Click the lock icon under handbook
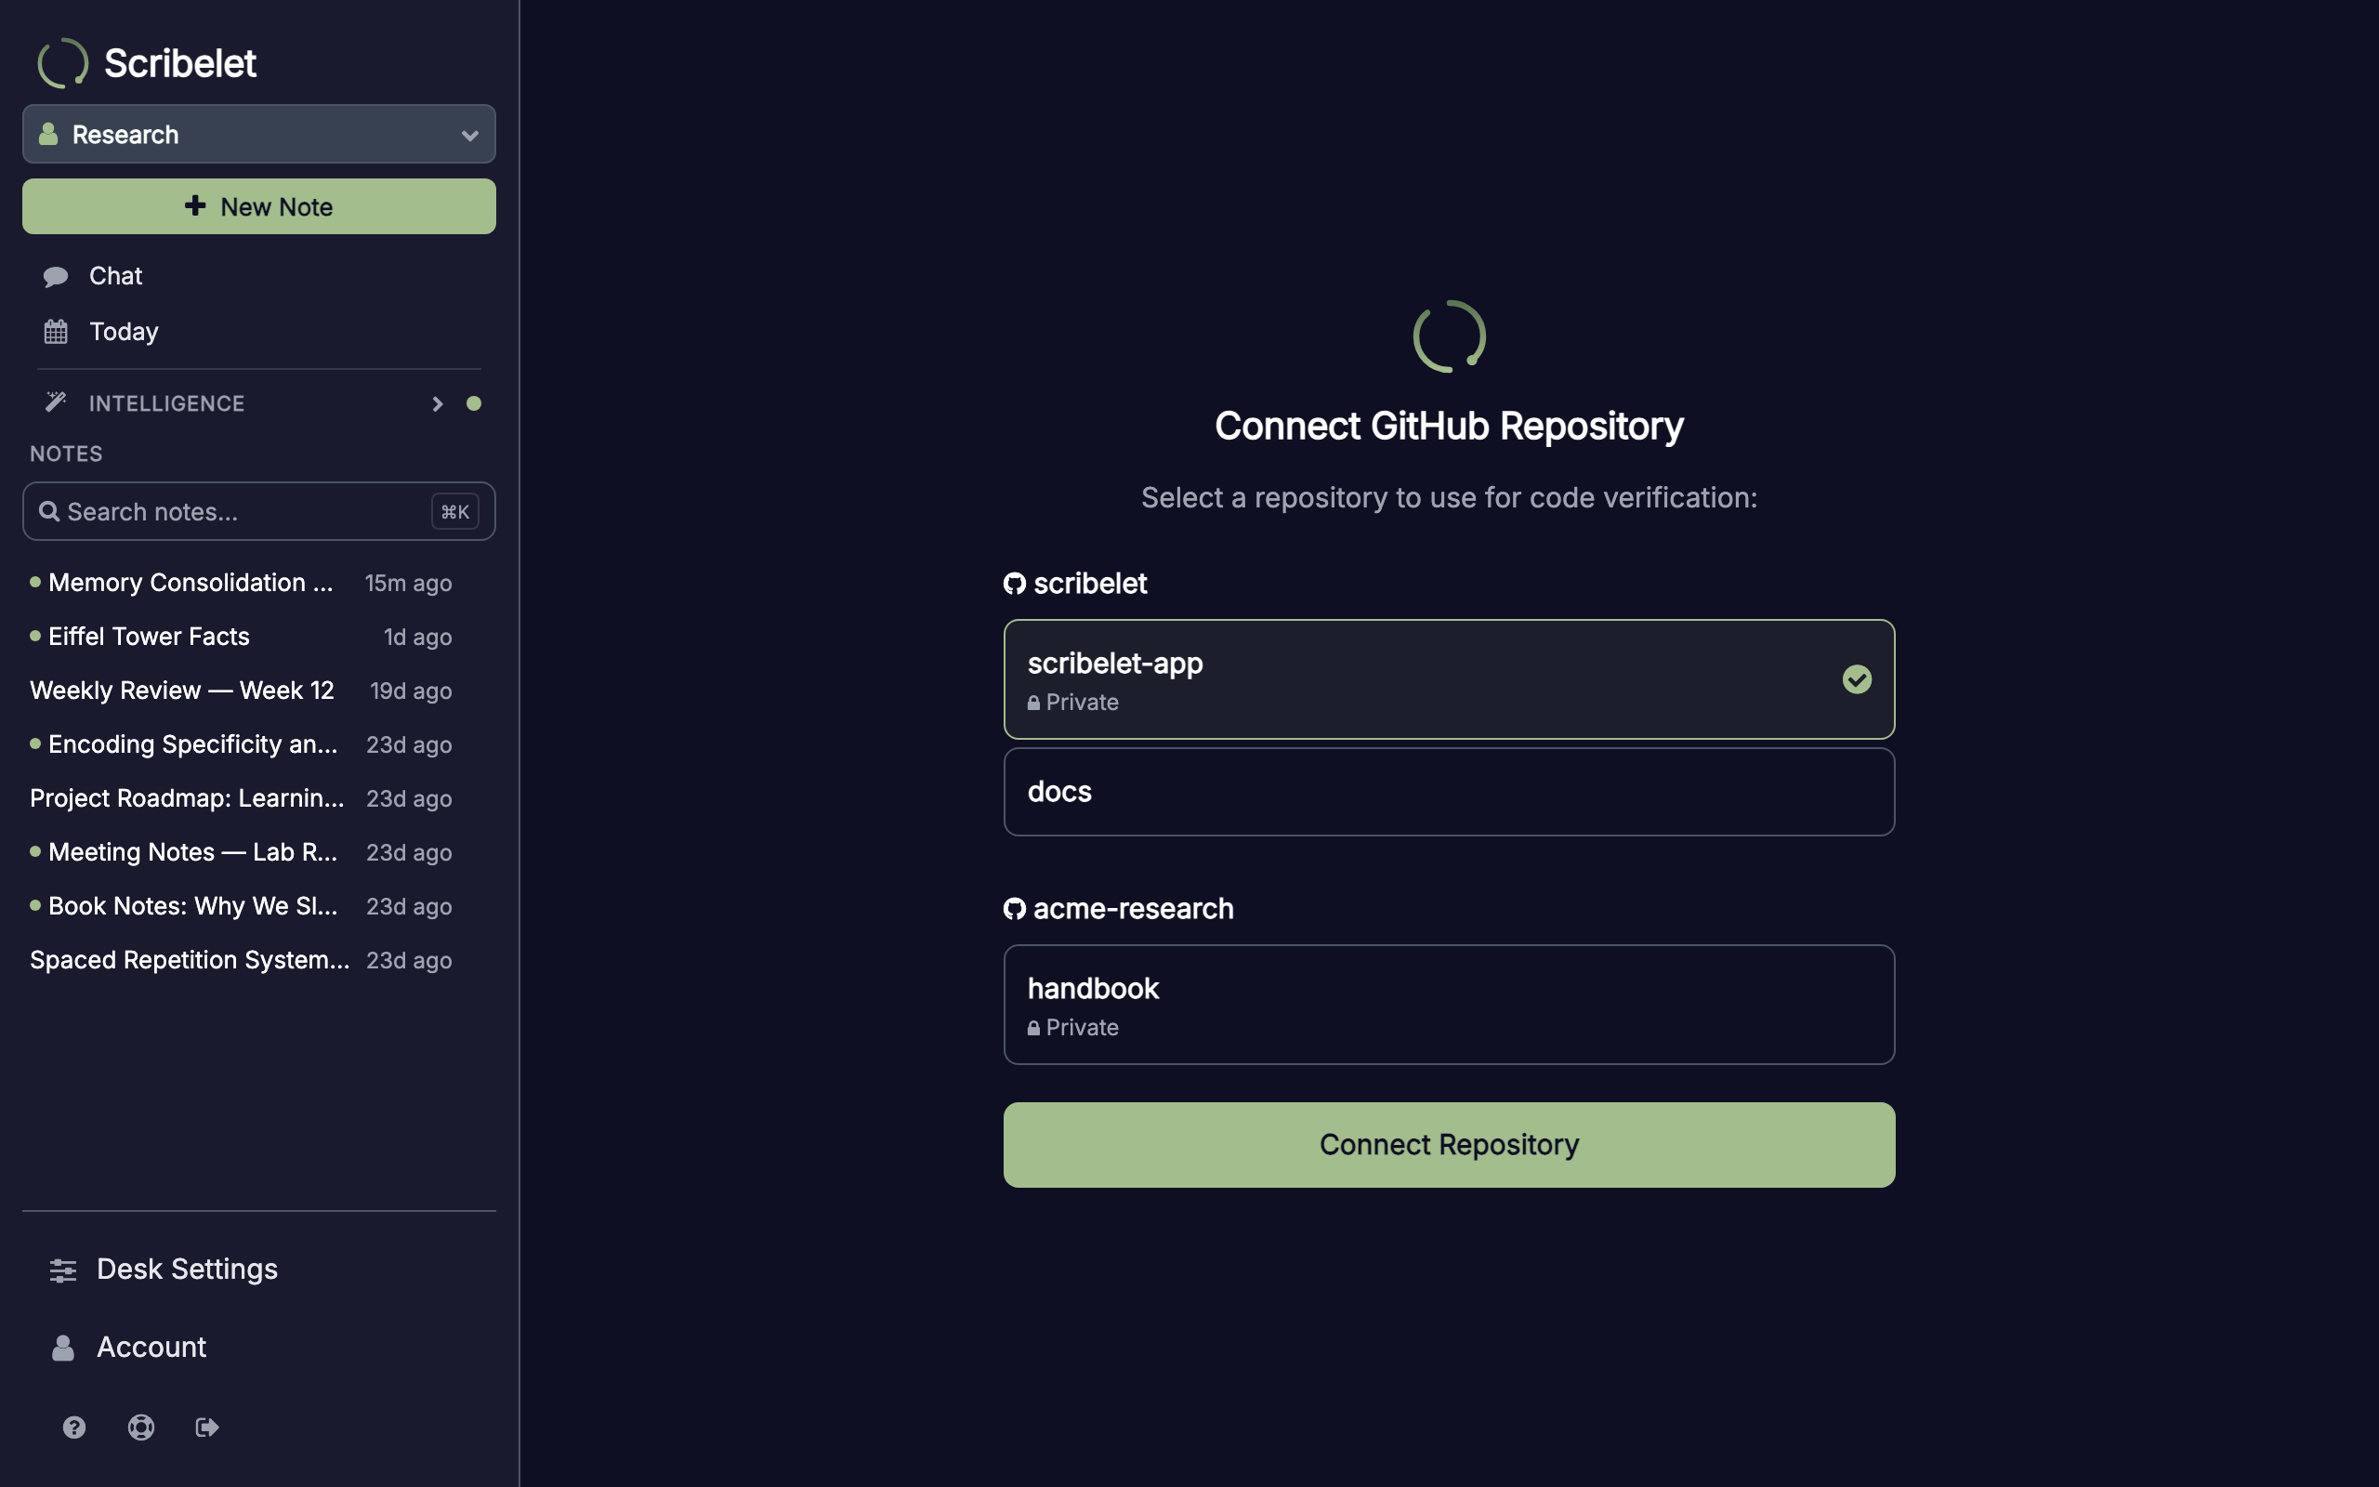The width and height of the screenshot is (2379, 1487). coord(1033,1028)
